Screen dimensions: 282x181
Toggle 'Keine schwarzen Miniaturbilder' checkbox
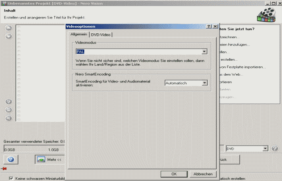11,178
